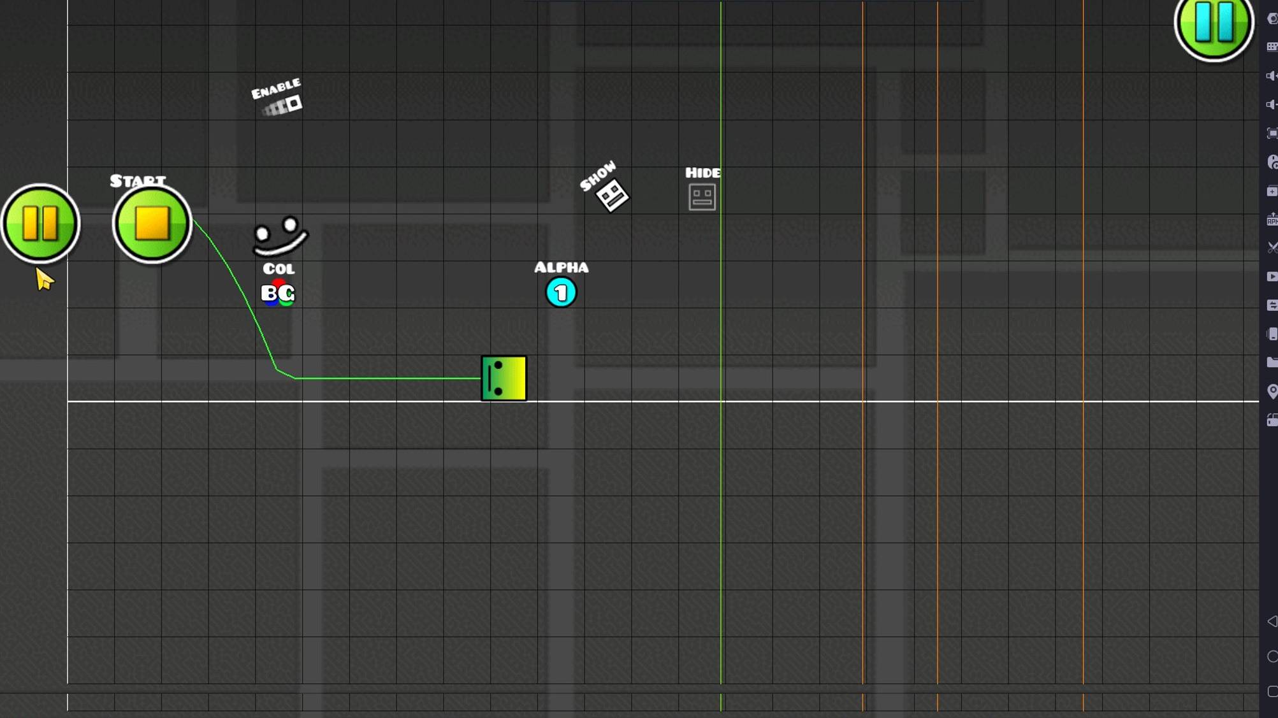Click the green-yellow player cube
Viewport: 1278px width, 718px height.
point(504,378)
